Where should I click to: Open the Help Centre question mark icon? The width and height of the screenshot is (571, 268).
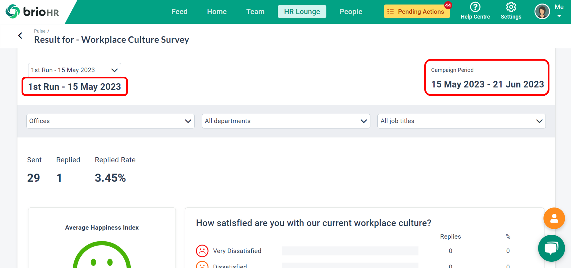click(475, 7)
